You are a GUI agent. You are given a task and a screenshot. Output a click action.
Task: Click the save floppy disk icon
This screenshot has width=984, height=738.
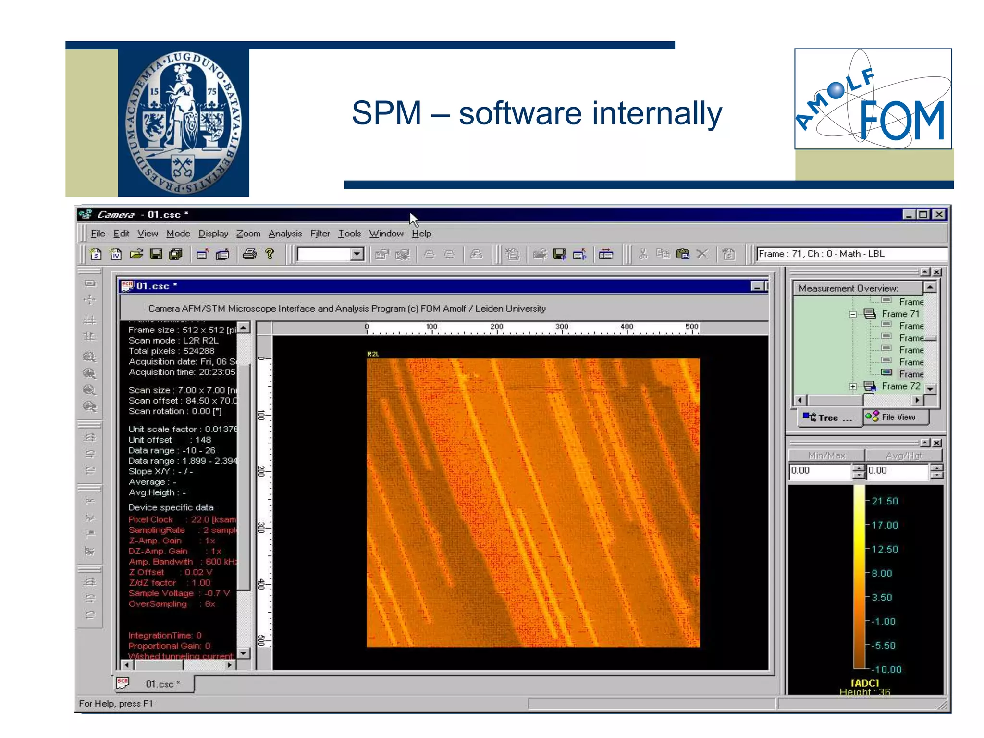click(x=156, y=254)
